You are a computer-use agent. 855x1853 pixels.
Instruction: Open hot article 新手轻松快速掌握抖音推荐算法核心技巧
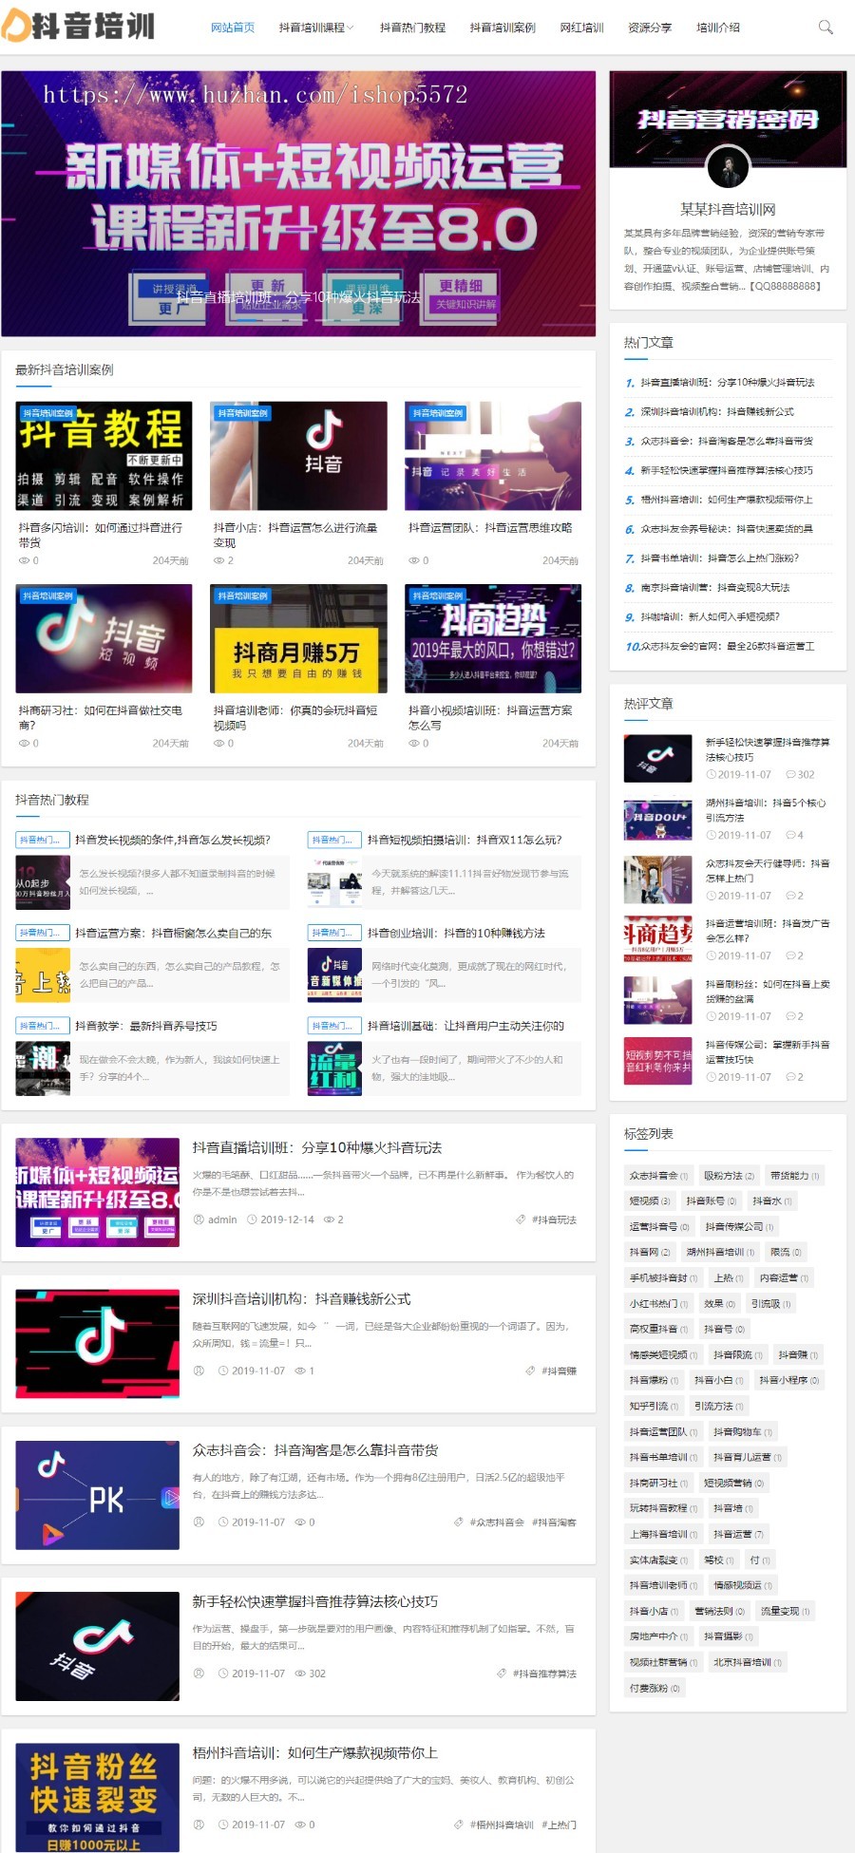click(727, 470)
